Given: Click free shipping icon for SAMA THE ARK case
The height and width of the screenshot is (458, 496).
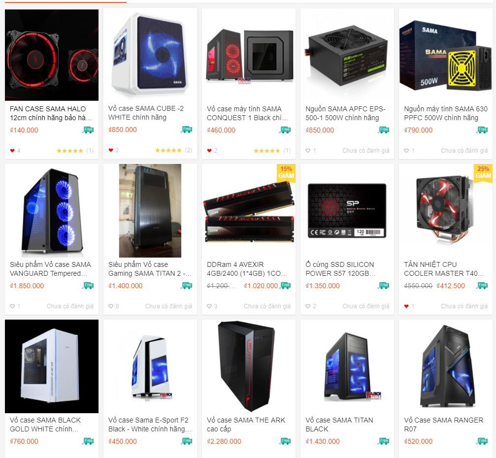Looking at the screenshot, I should (285, 441).
